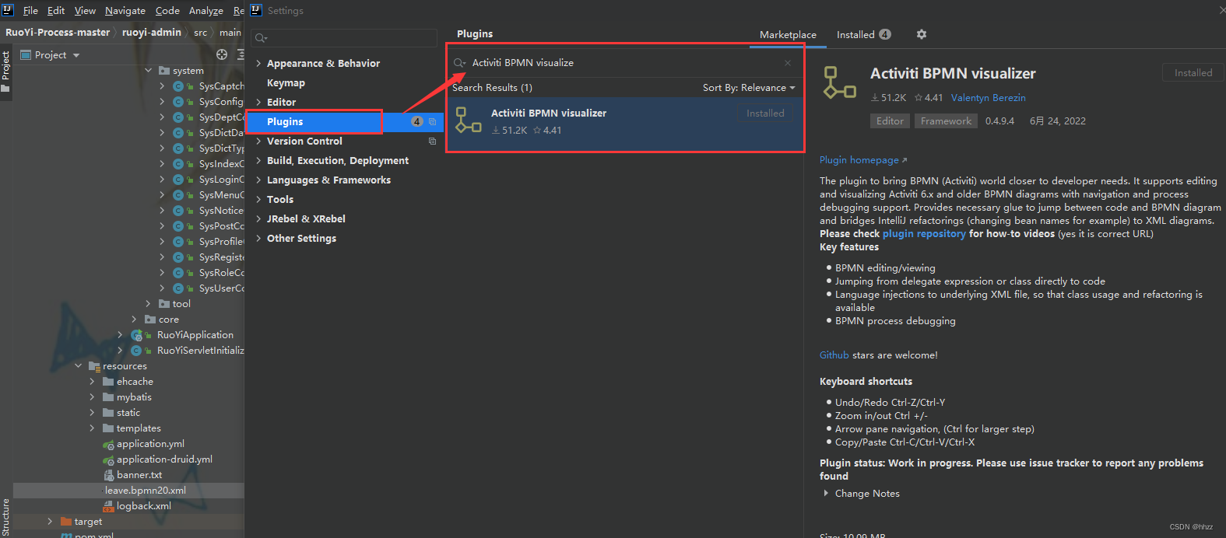Click ruoyi-admin breadcrumb
The height and width of the screenshot is (538, 1226).
[x=152, y=33]
